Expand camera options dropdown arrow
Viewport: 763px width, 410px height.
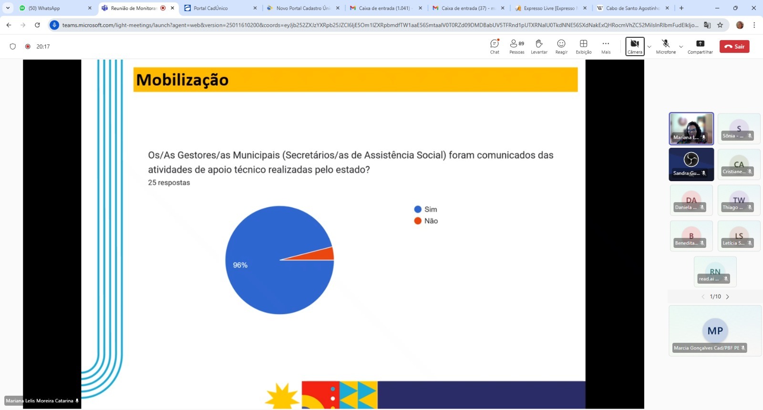(x=650, y=47)
